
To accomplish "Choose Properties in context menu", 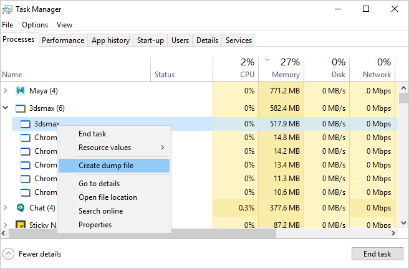I will tap(114, 225).
